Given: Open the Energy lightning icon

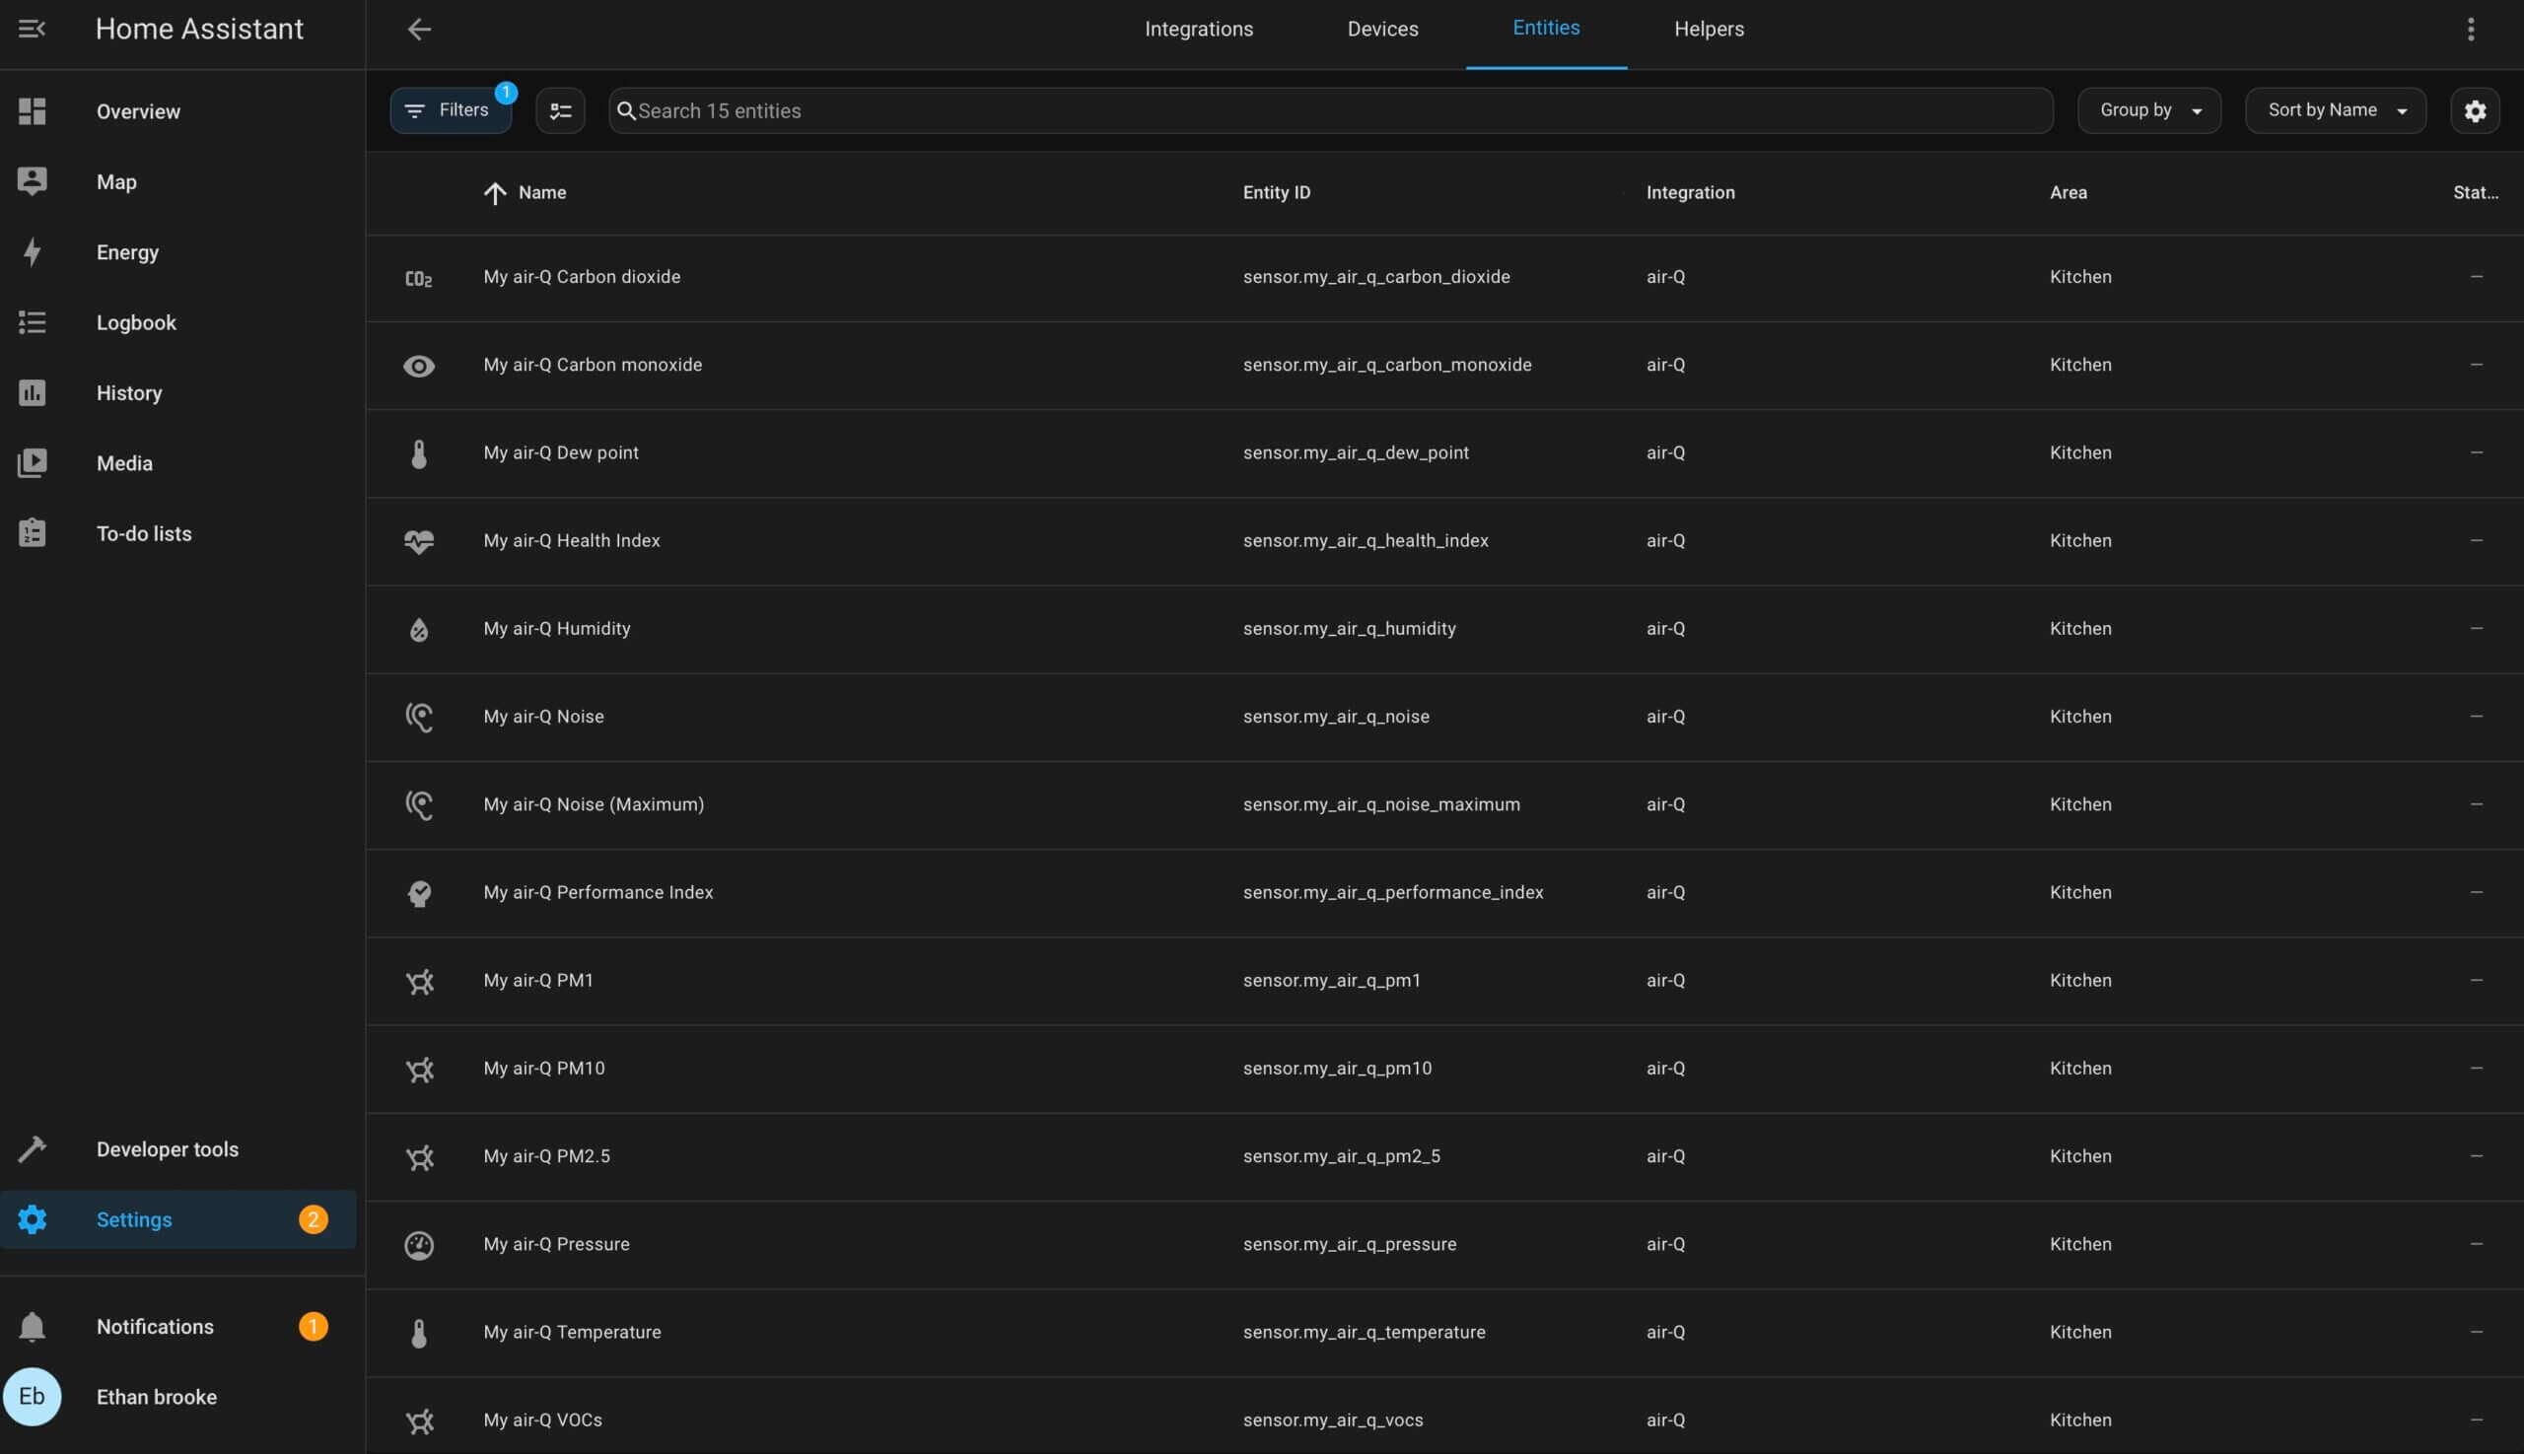Looking at the screenshot, I should point(32,251).
